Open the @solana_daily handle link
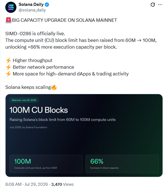The width and height of the screenshot is (167, 188). click(32, 10)
